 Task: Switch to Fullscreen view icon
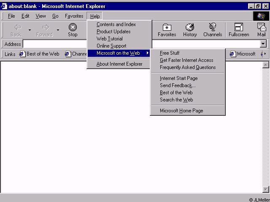pos(239,28)
